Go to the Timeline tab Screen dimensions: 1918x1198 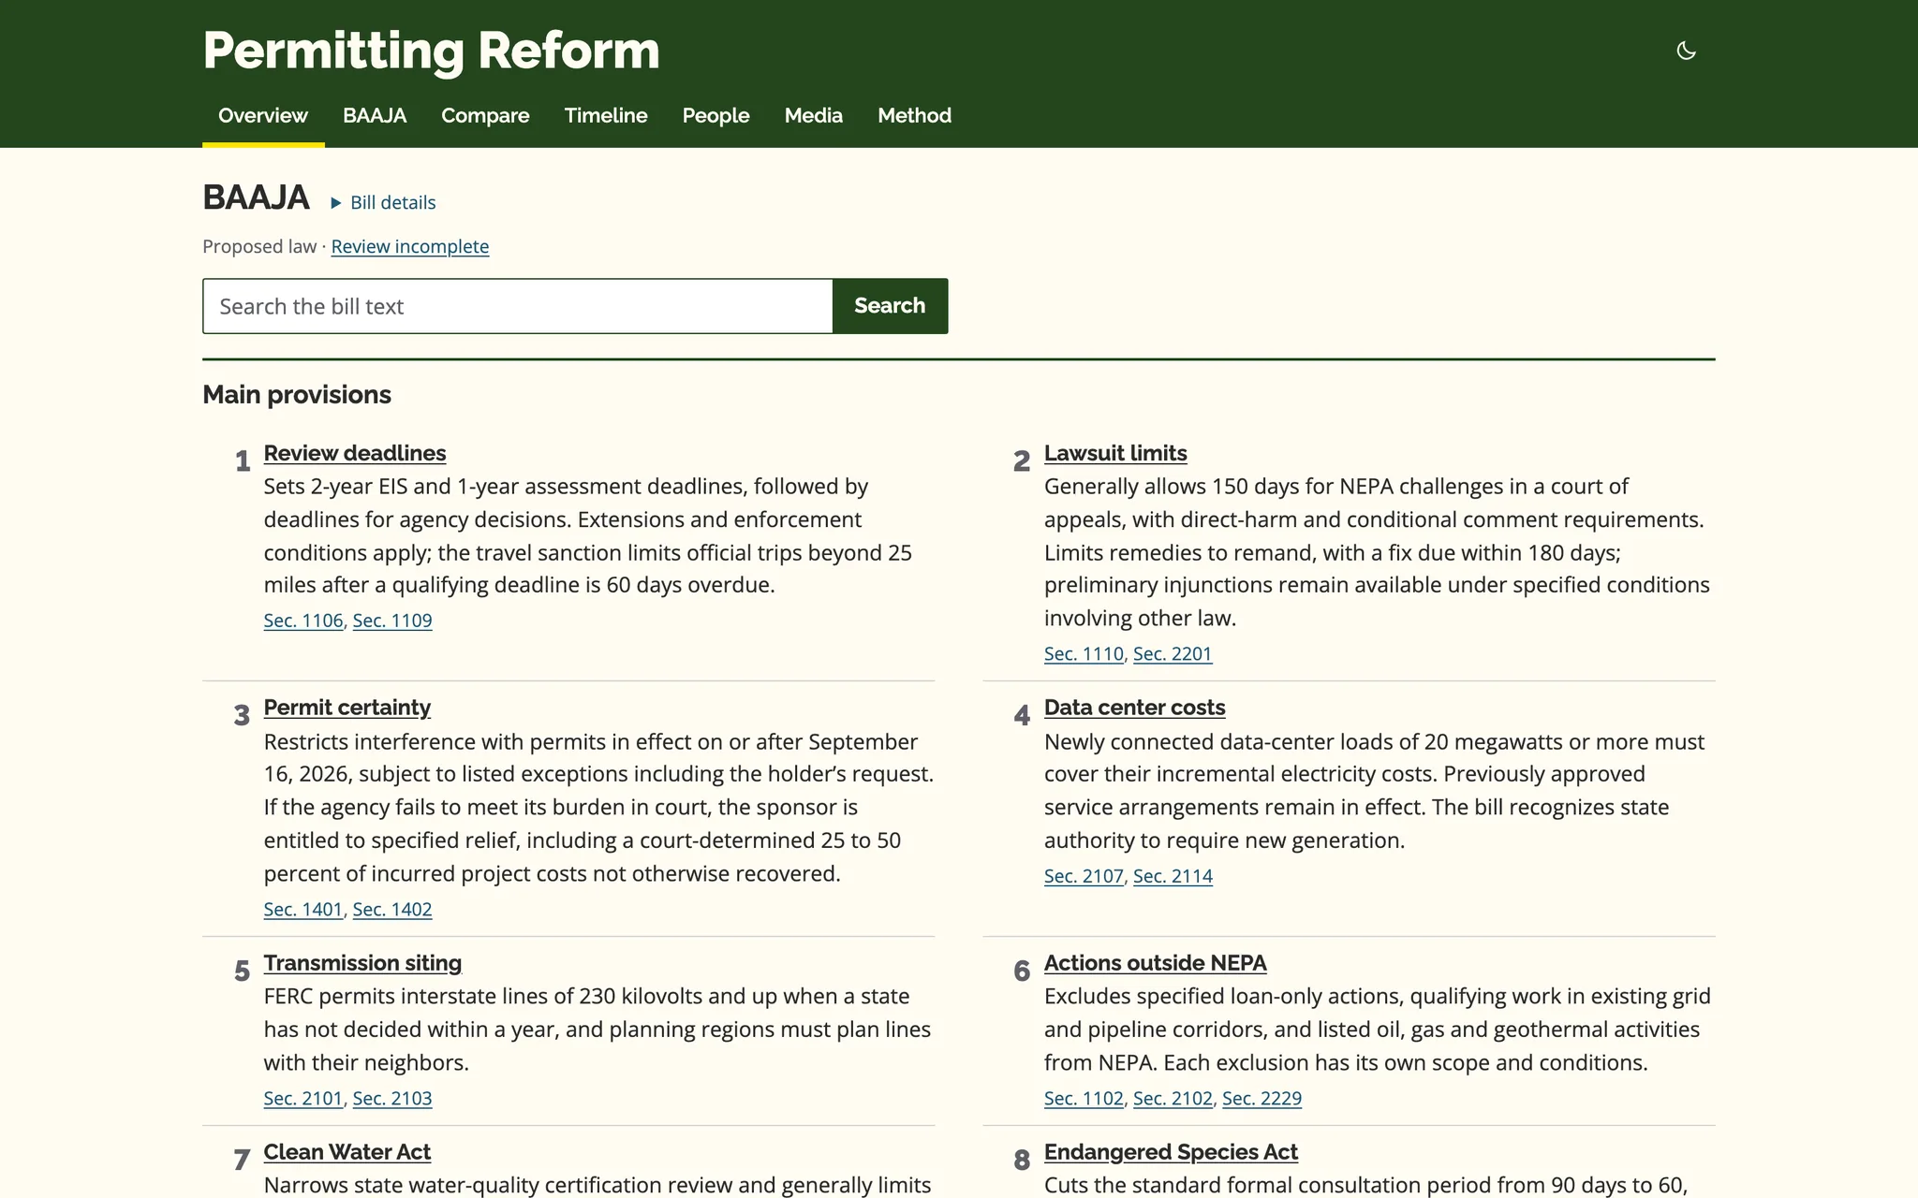[x=606, y=115]
